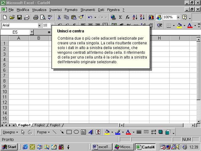
Task: Open the dash style picker
Action: (146, 132)
